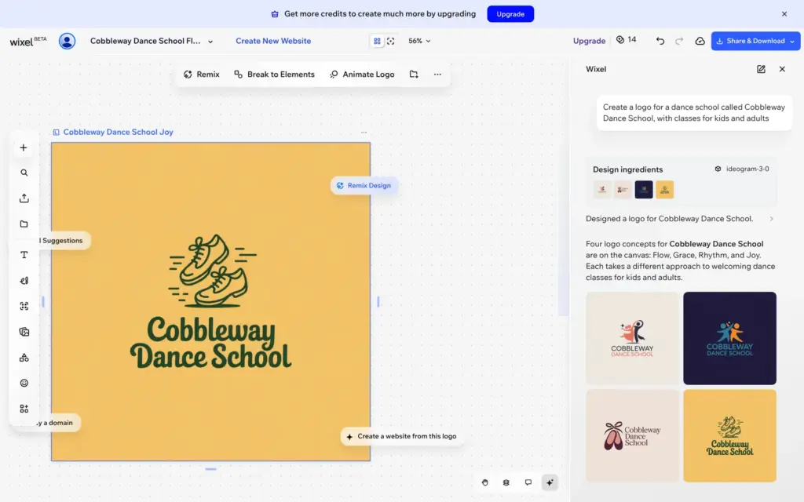Open the layers icon at bottom
Image resolution: width=804 pixels, height=502 pixels.
(x=506, y=482)
